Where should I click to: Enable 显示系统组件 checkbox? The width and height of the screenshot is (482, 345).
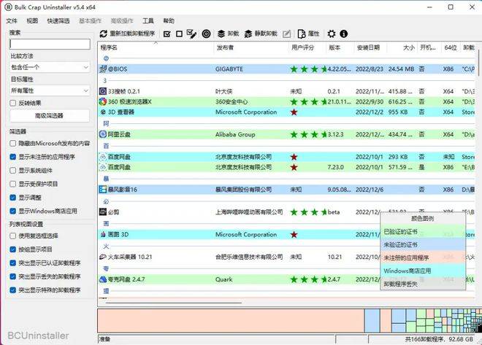point(12,171)
